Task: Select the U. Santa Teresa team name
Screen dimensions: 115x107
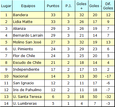Action: pyautogui.click(x=27, y=97)
